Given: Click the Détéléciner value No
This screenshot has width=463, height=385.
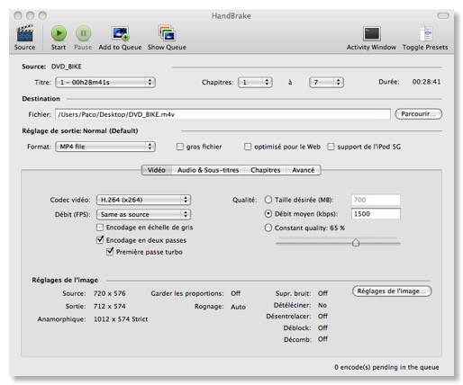Looking at the screenshot, I should tap(322, 305).
